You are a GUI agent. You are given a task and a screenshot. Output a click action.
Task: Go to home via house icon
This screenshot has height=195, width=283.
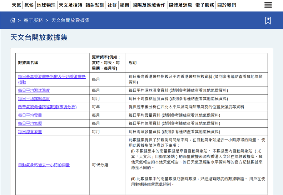[13, 20]
